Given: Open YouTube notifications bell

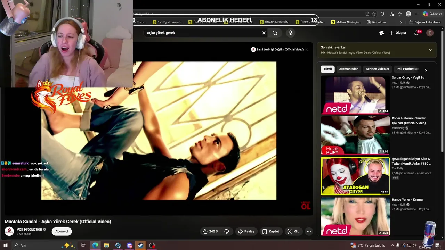Looking at the screenshot, I should point(416,33).
